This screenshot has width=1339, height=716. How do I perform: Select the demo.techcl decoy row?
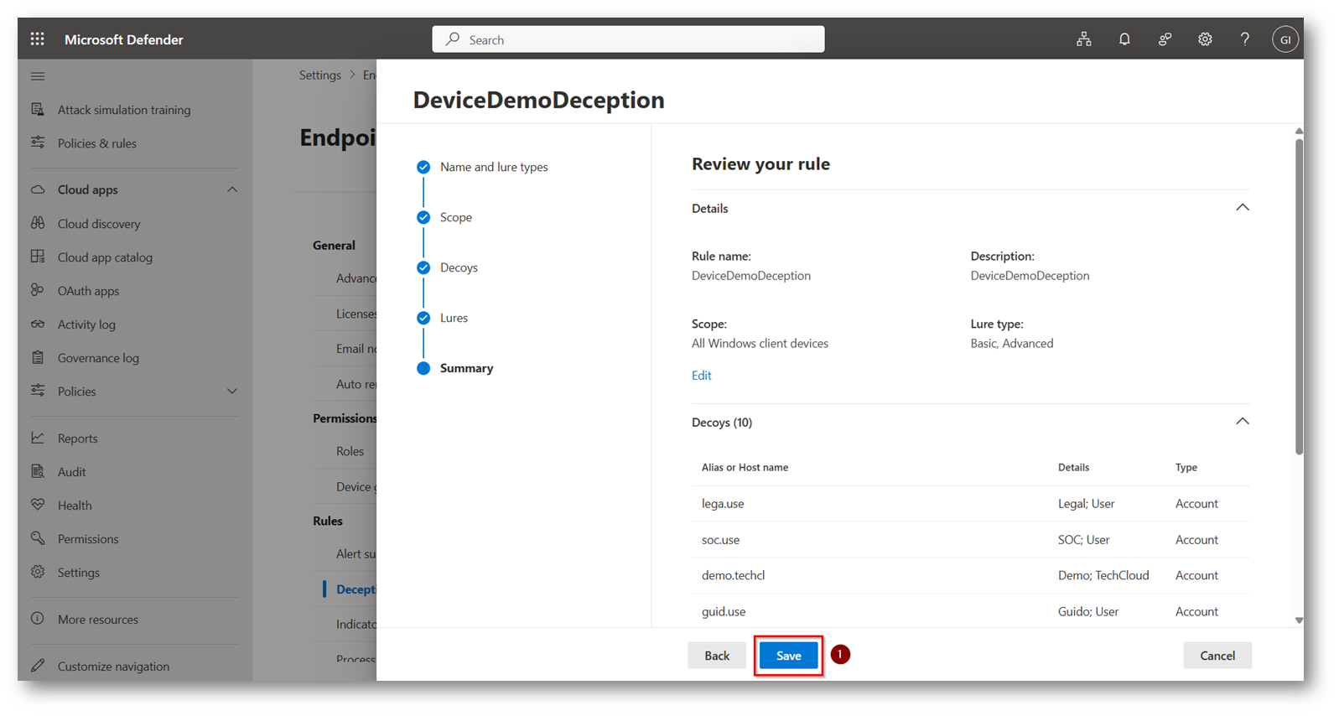(970, 575)
